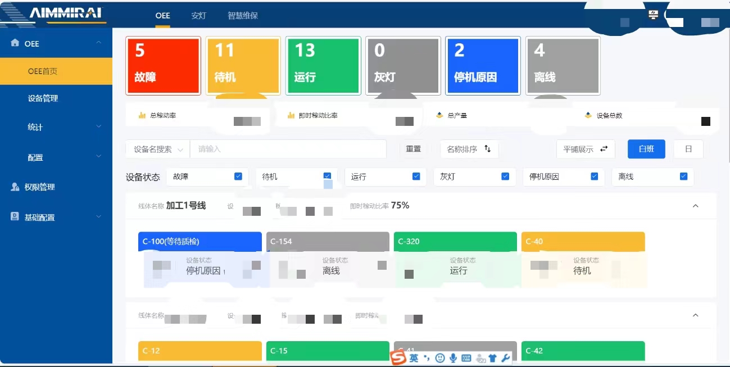Open the Sogou emoji smiley icon

(x=440, y=358)
